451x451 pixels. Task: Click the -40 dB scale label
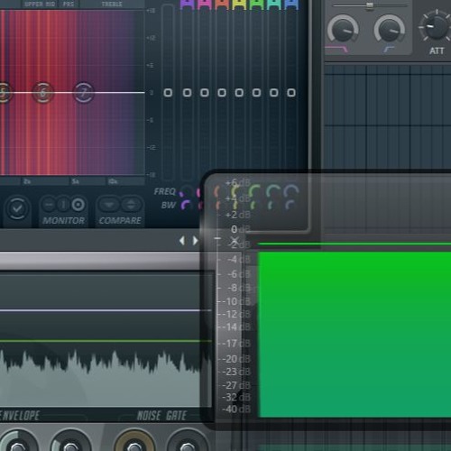[x=236, y=409]
